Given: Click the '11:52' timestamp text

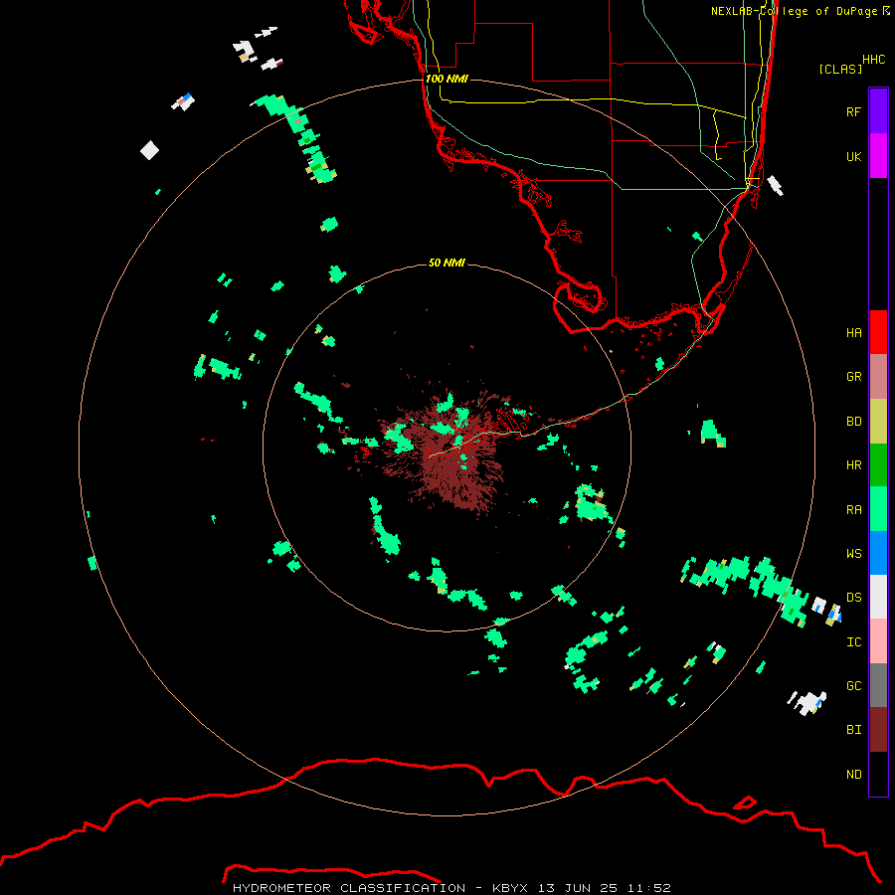Looking at the screenshot, I should [649, 888].
